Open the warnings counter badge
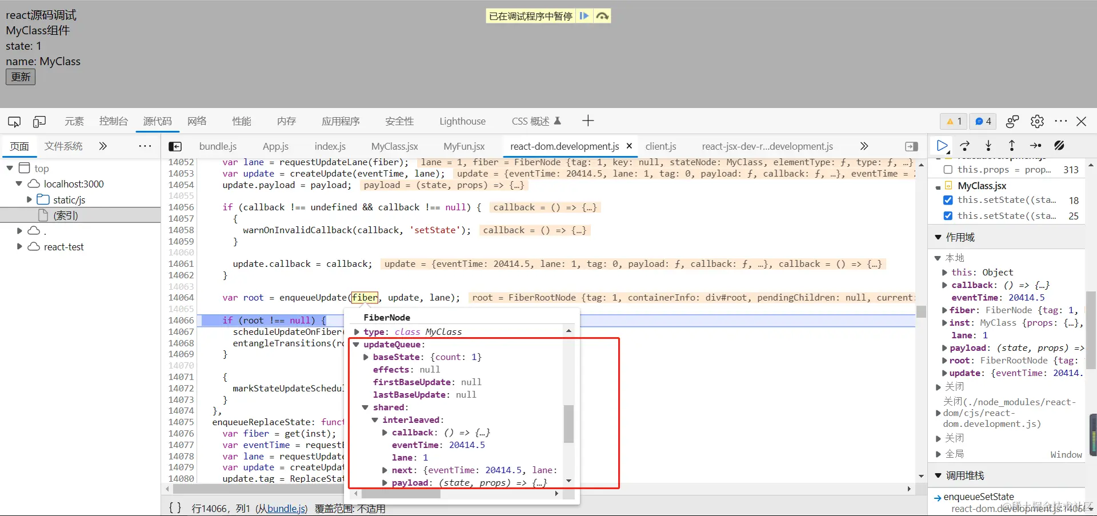 (x=954, y=121)
